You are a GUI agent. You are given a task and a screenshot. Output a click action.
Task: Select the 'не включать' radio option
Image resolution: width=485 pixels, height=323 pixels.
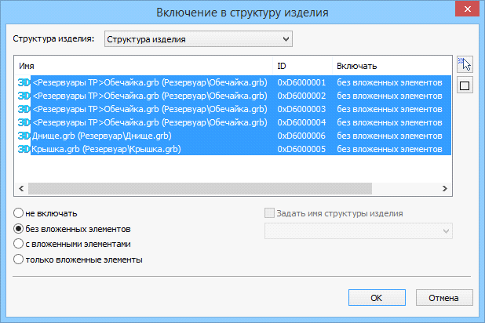[x=20, y=213]
